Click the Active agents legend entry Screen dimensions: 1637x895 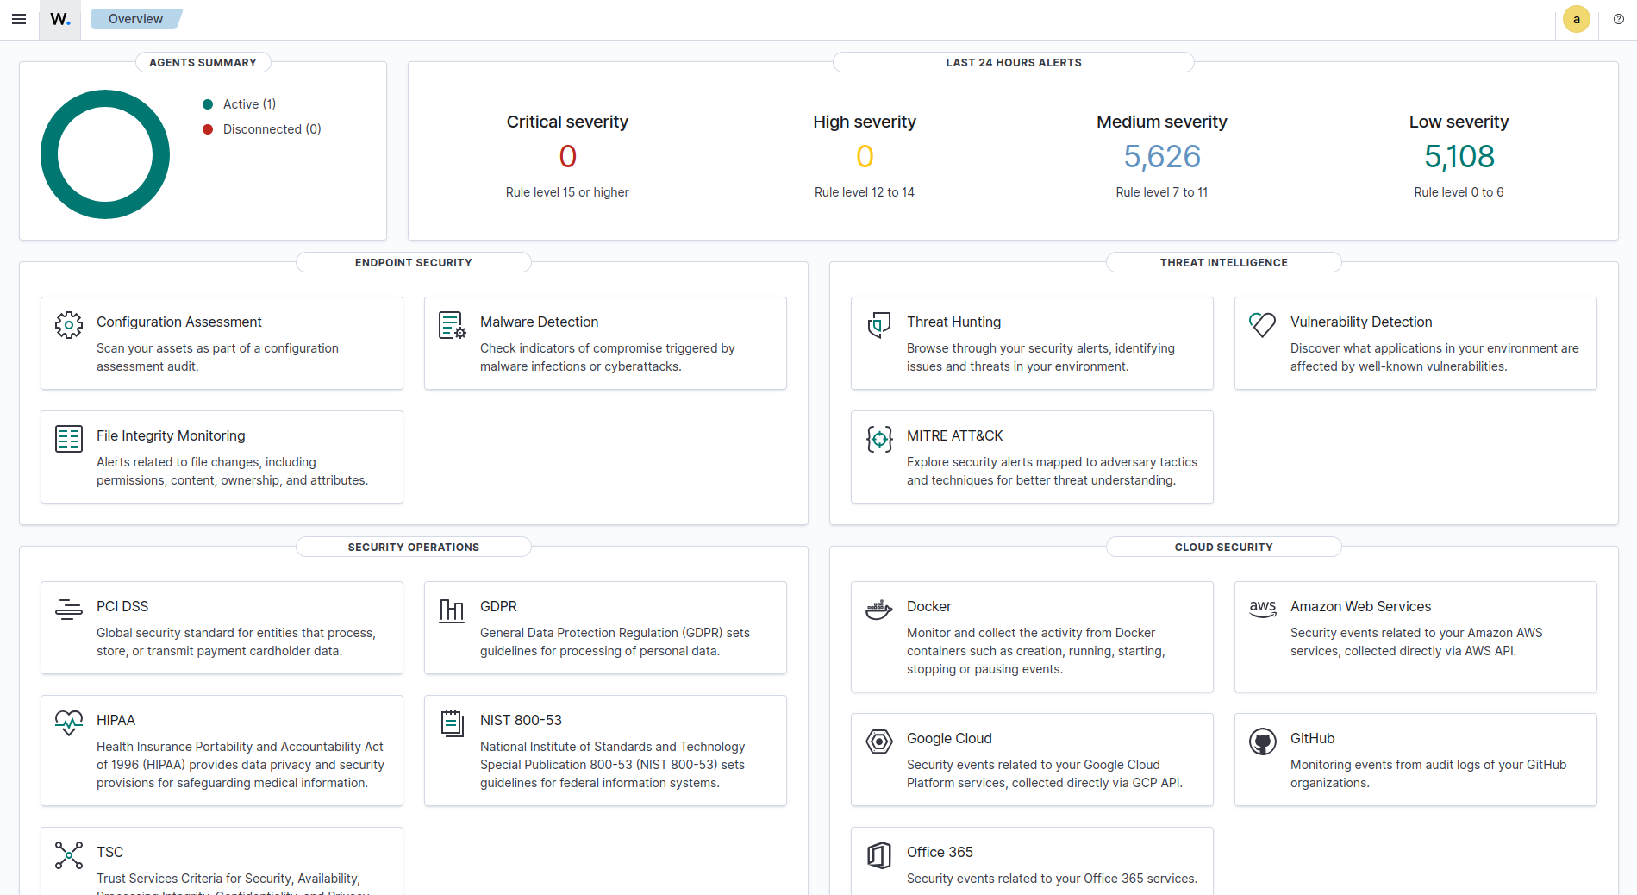pos(249,104)
